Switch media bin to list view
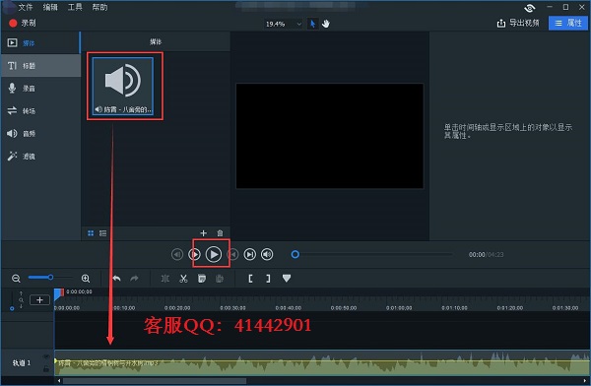Image resolution: width=591 pixels, height=386 pixels. [x=102, y=233]
